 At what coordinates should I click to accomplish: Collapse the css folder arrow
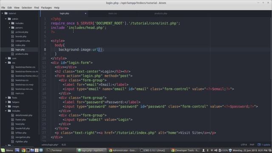(6, 62)
